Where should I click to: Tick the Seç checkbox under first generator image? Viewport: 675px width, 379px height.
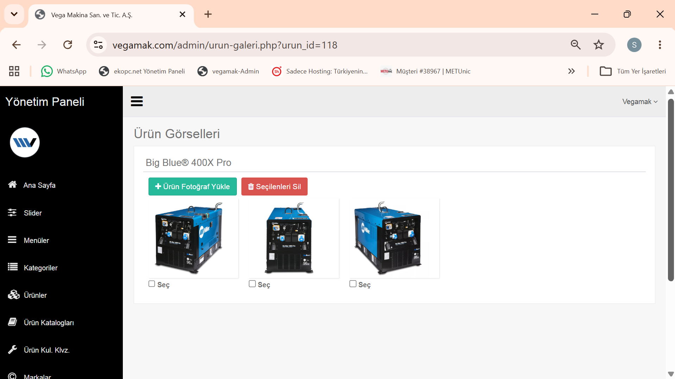coord(152,284)
